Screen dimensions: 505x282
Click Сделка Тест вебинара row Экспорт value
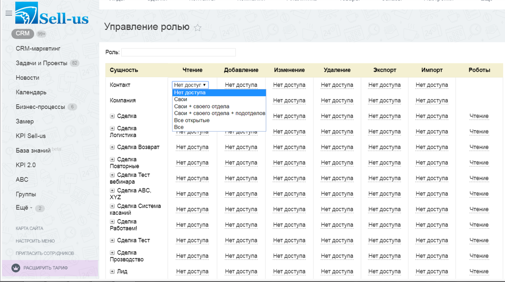tap(384, 178)
